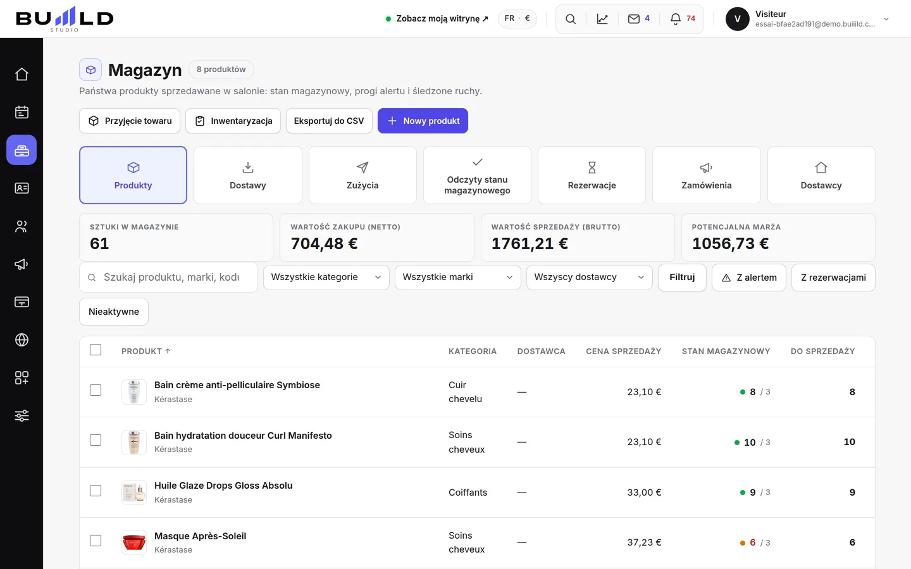Switch to the Zużycia tab
This screenshot has width=911, height=569.
pos(363,175)
